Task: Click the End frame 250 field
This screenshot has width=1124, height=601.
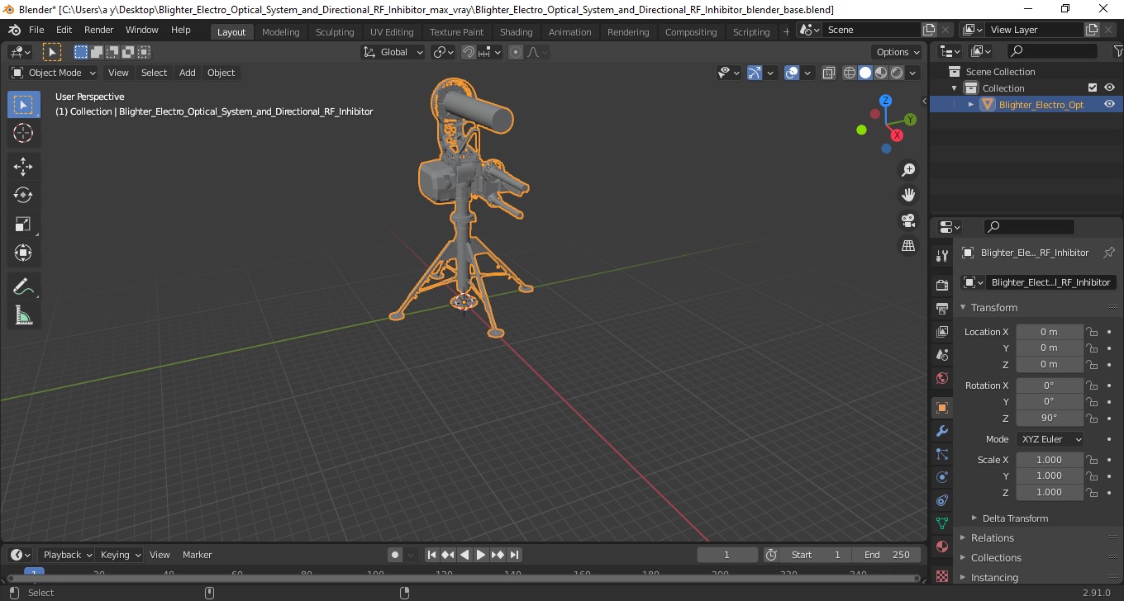Action: pos(887,555)
